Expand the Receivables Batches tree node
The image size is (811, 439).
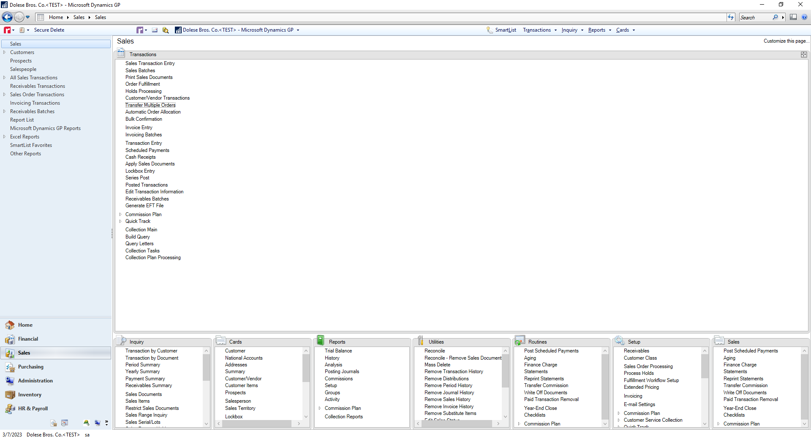pos(5,111)
